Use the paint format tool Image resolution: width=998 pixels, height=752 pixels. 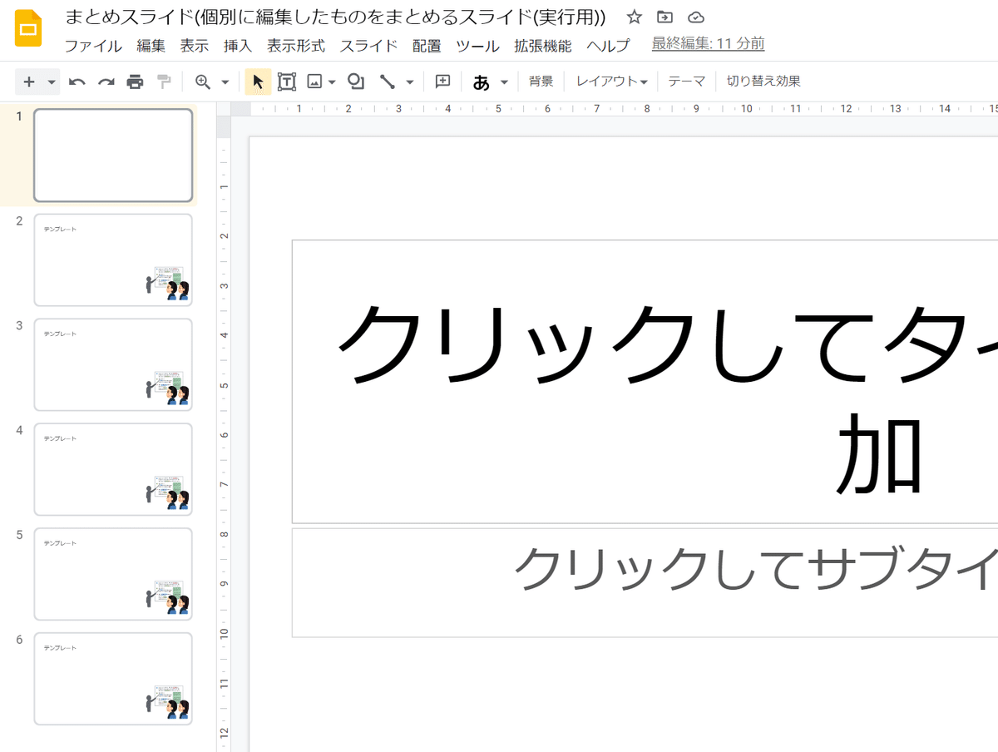(x=164, y=82)
